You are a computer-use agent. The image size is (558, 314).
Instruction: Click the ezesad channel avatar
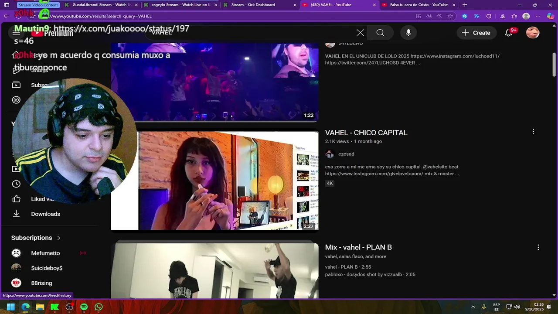[330, 154]
